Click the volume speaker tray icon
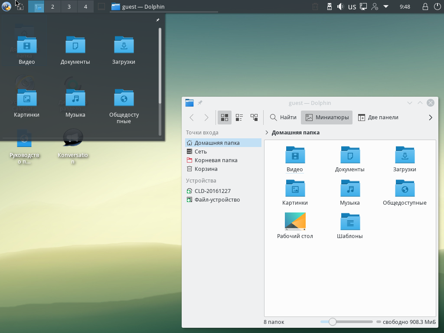This screenshot has height=333, width=444. coord(340,7)
